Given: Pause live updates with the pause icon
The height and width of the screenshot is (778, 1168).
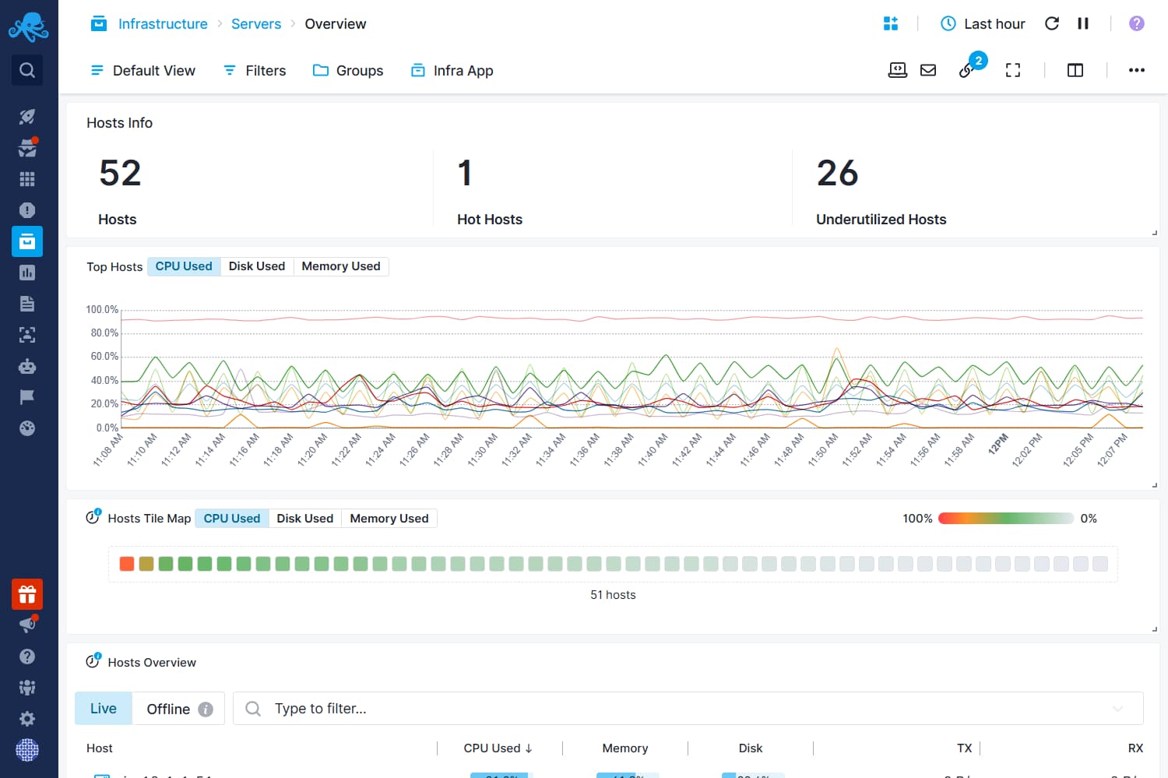Looking at the screenshot, I should 1082,23.
